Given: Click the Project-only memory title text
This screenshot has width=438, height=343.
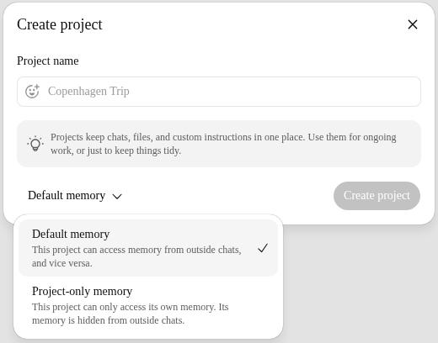Looking at the screenshot, I should (82, 292).
